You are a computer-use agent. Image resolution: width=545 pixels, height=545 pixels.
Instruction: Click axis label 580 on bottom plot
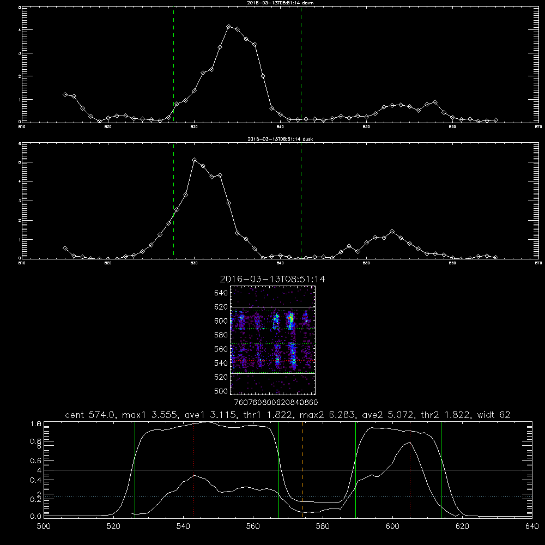323,526
